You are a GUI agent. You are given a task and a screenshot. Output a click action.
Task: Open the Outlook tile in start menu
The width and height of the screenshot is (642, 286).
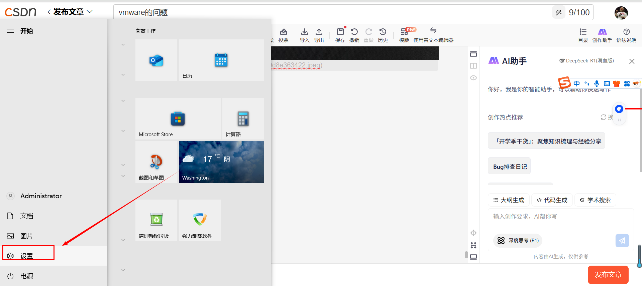pos(156,60)
